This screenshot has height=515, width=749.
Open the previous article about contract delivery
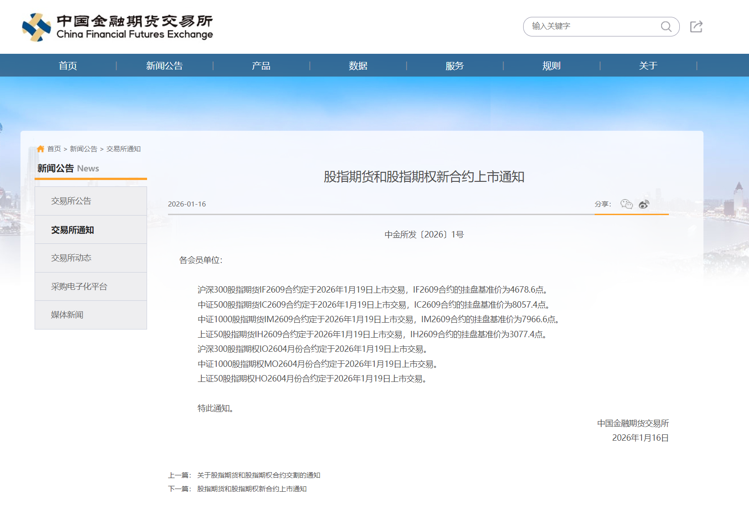258,474
